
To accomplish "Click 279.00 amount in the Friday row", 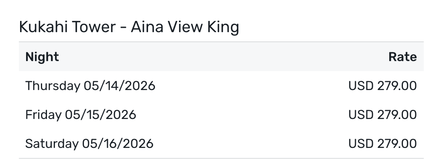I will point(397,115).
